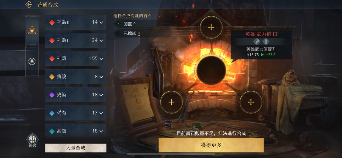This screenshot has width=342, height=158.
Task: Open the 稀有 gem category
Action: click(76, 113)
